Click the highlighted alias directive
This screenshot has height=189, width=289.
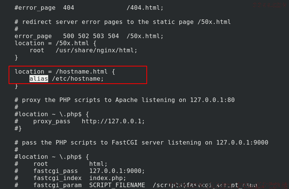coord(39,79)
